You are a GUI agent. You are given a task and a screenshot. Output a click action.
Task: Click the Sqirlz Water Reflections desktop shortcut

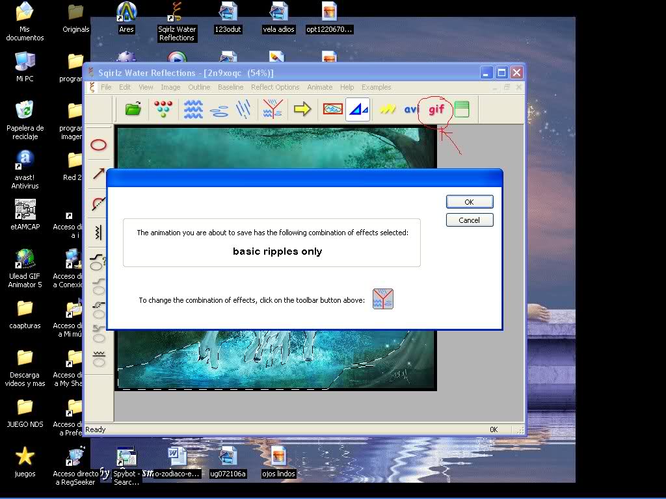point(177,21)
